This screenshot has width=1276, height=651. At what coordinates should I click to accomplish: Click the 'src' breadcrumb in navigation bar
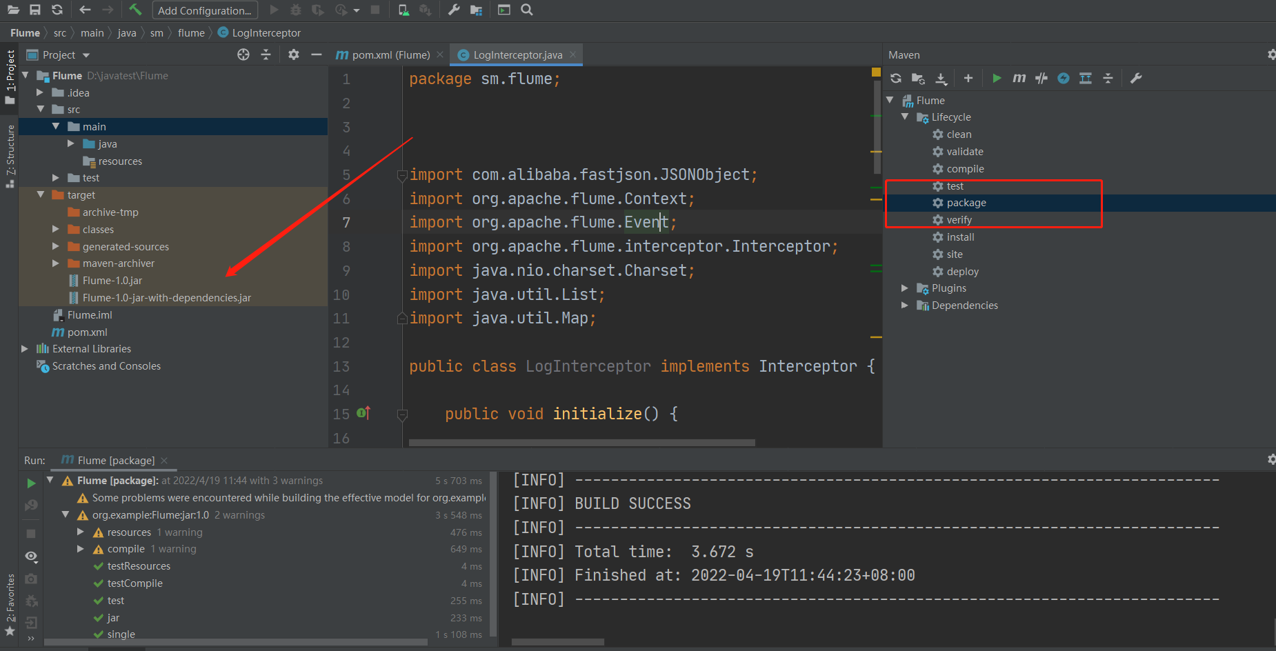coord(60,32)
